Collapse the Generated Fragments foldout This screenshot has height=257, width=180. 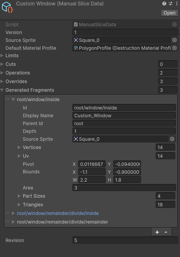(x=2, y=90)
